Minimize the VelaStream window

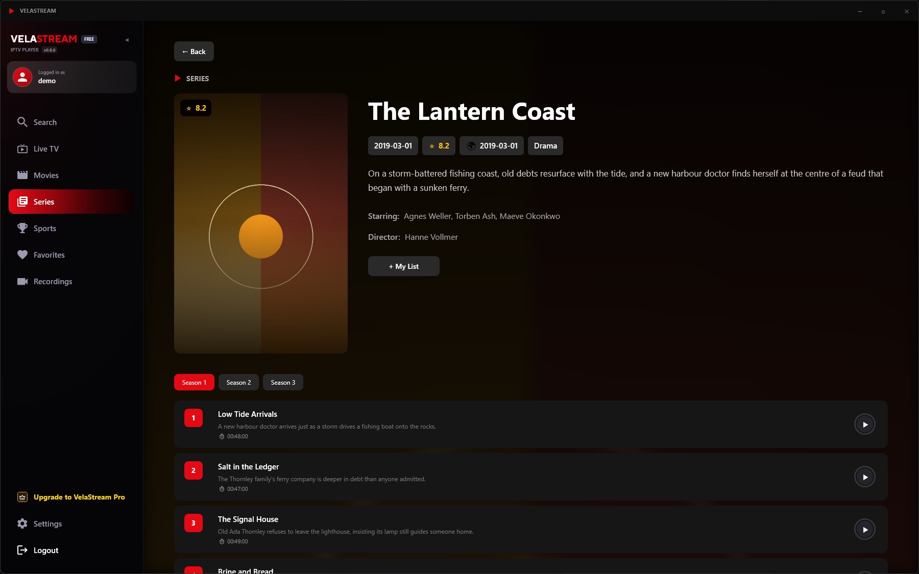(860, 11)
